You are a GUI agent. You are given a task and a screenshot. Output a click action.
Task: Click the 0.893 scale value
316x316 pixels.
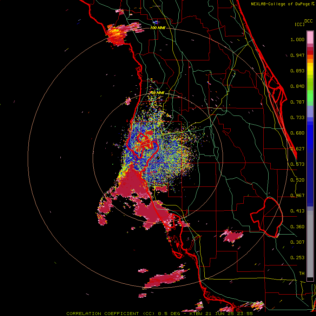tap(297, 71)
